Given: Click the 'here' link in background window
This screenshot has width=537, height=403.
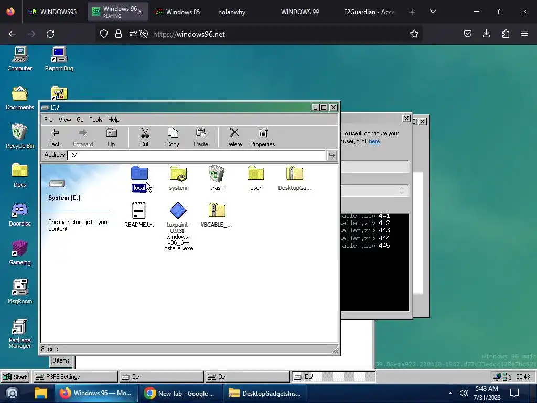Looking at the screenshot, I should [374, 141].
